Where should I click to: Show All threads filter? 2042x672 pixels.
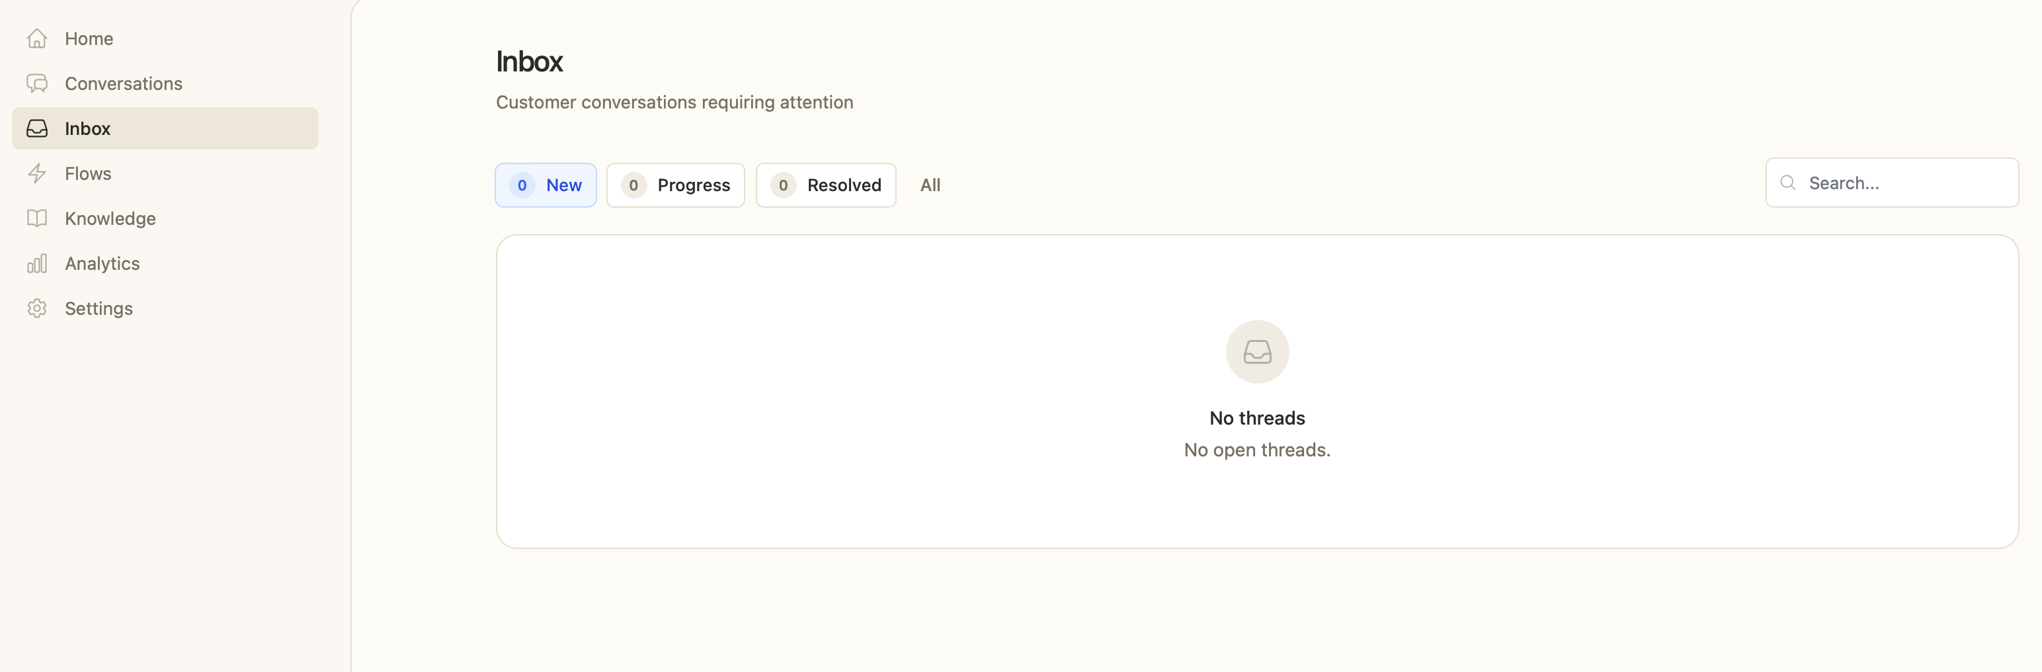click(930, 185)
